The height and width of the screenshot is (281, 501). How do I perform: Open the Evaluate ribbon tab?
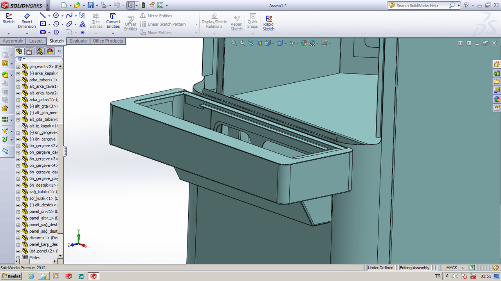tap(78, 41)
